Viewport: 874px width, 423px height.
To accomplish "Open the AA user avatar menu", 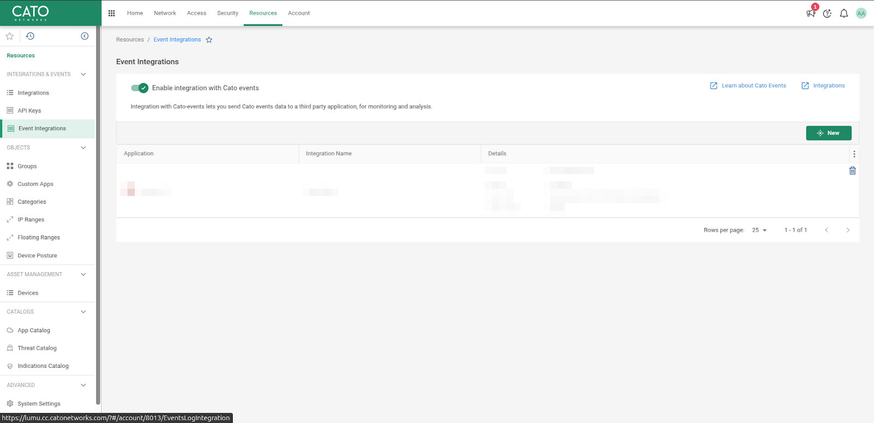I will (861, 13).
